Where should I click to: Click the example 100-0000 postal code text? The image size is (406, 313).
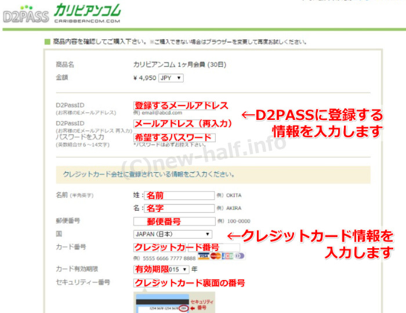coord(239,221)
